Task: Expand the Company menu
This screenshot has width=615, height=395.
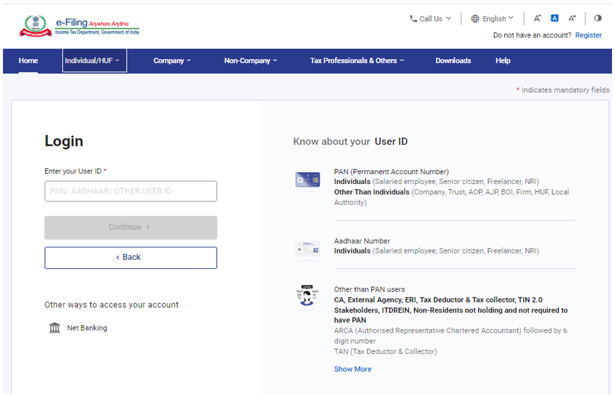Action: (x=172, y=60)
